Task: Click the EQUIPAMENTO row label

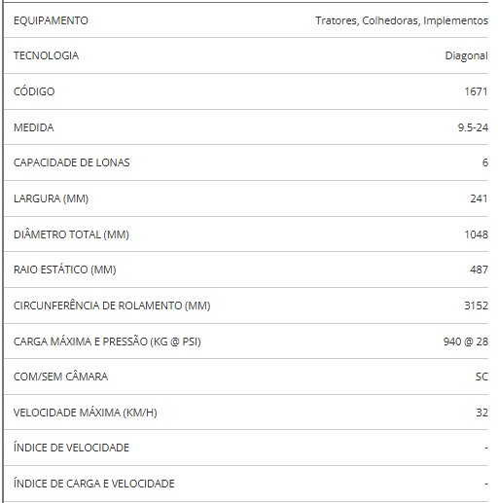Action: pos(51,20)
